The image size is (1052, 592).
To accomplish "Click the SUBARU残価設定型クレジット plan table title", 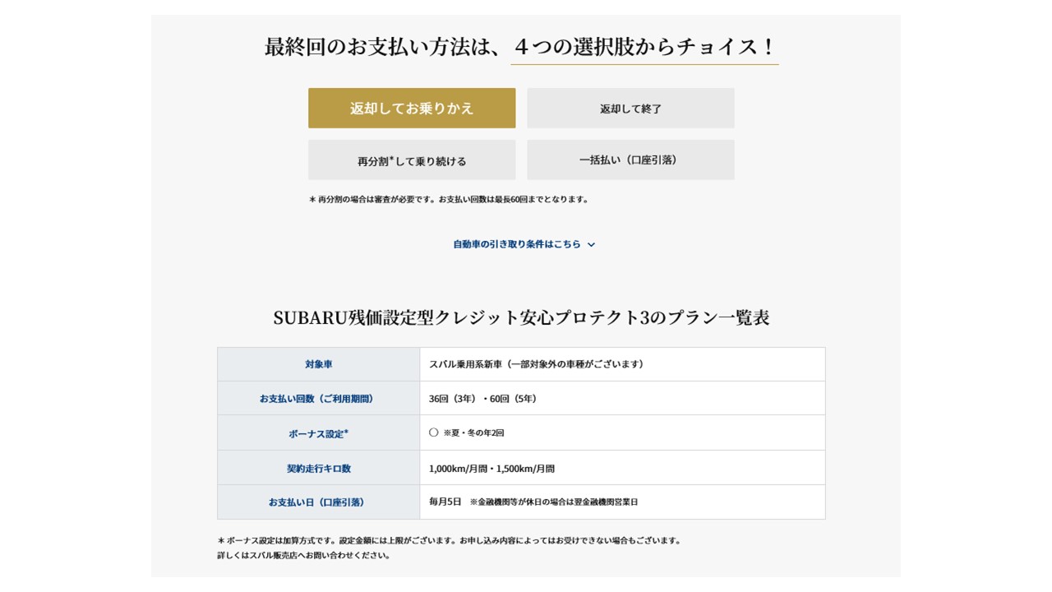I will pos(521,318).
